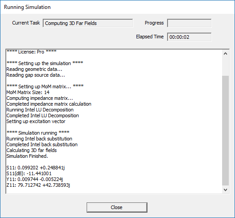Click 'MoM Matrix Size: 14' line
The width and height of the screenshot is (235, 218).
[28, 92]
